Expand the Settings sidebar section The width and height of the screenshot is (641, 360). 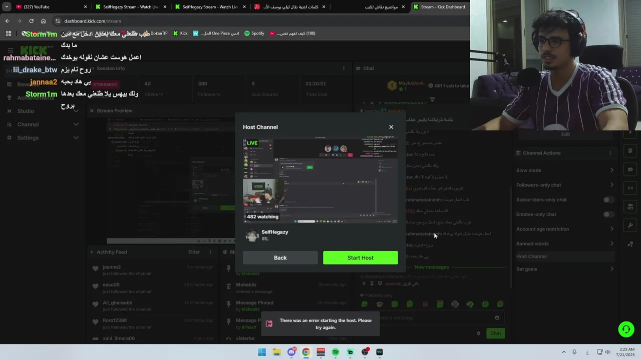click(x=42, y=138)
